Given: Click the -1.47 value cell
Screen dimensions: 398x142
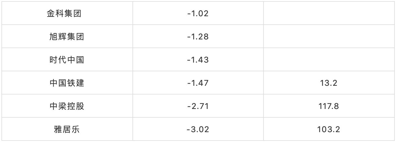Looking at the screenshot, I should pos(198,83).
